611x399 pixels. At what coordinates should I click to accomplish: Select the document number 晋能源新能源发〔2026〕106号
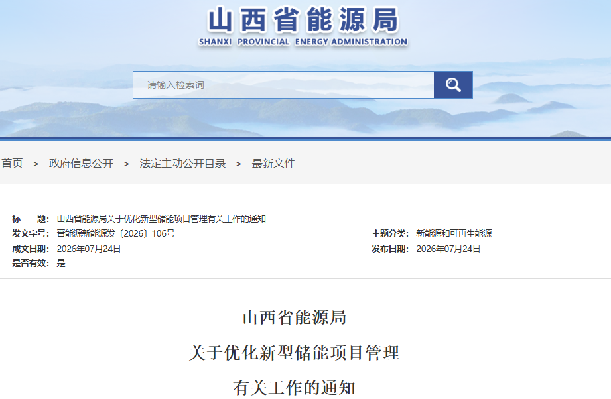click(x=115, y=233)
